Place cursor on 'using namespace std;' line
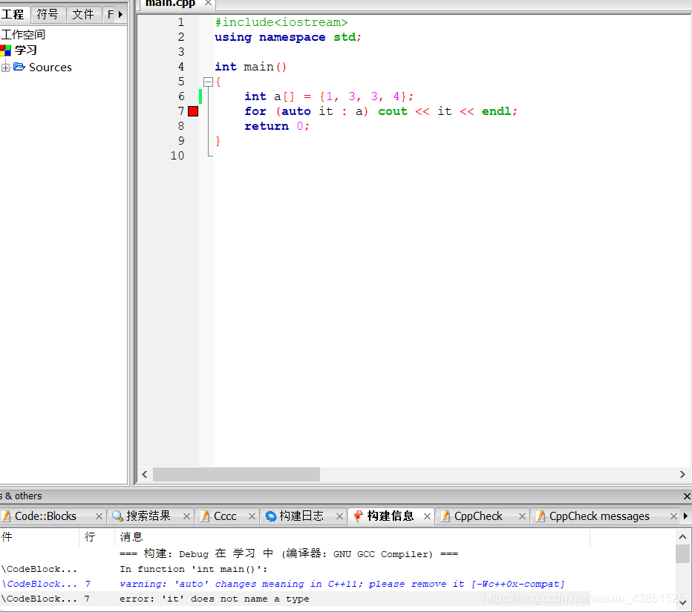The height and width of the screenshot is (612, 692). 288,37
